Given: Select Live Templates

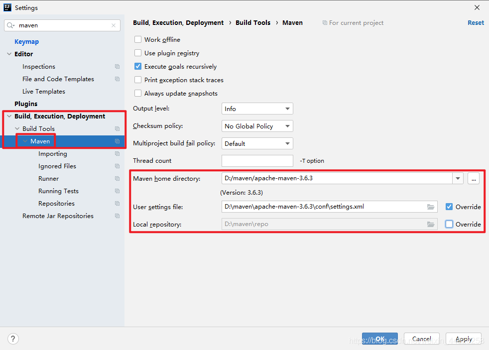Looking at the screenshot, I should pos(44,91).
